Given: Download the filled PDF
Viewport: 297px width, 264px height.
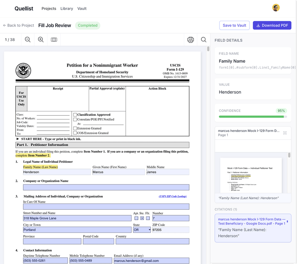Looking at the screenshot, I should click(x=272, y=25).
